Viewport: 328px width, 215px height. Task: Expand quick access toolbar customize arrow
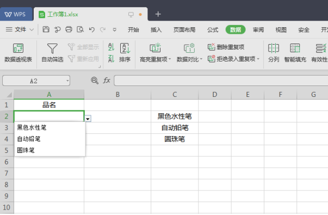114,30
